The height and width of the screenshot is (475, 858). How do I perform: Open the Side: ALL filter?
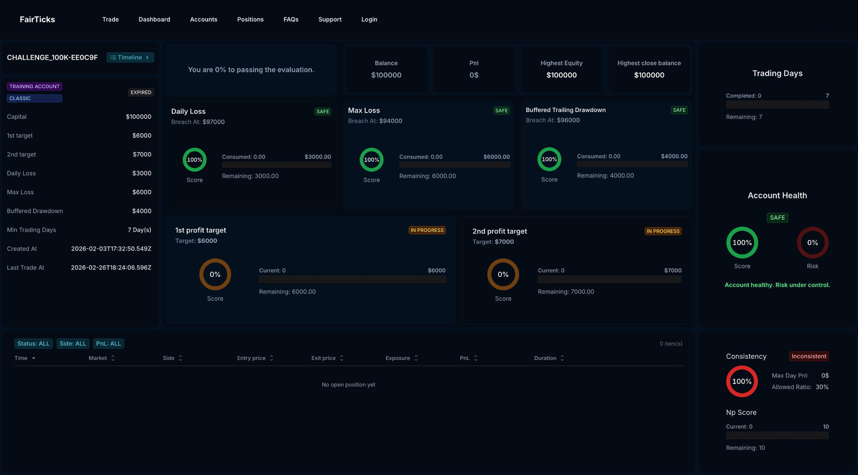[x=73, y=344]
